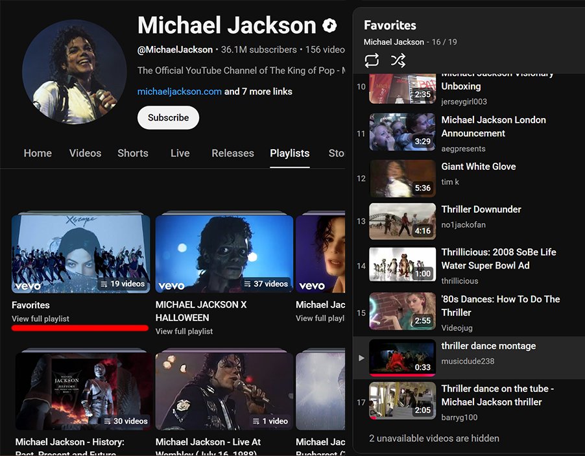This screenshot has height=456, width=585.
Task: Expand the channel description text
Action: point(241,71)
